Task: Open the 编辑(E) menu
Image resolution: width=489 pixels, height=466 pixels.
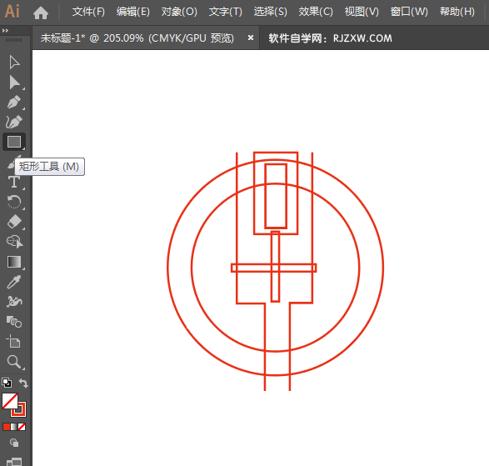Action: [133, 12]
